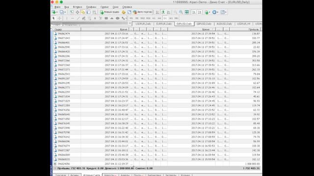Select the Fibonacci Retracement tool

pyautogui.click(x=89, y=18)
